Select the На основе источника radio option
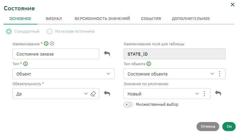This screenshot has height=132, width=239. point(50,31)
